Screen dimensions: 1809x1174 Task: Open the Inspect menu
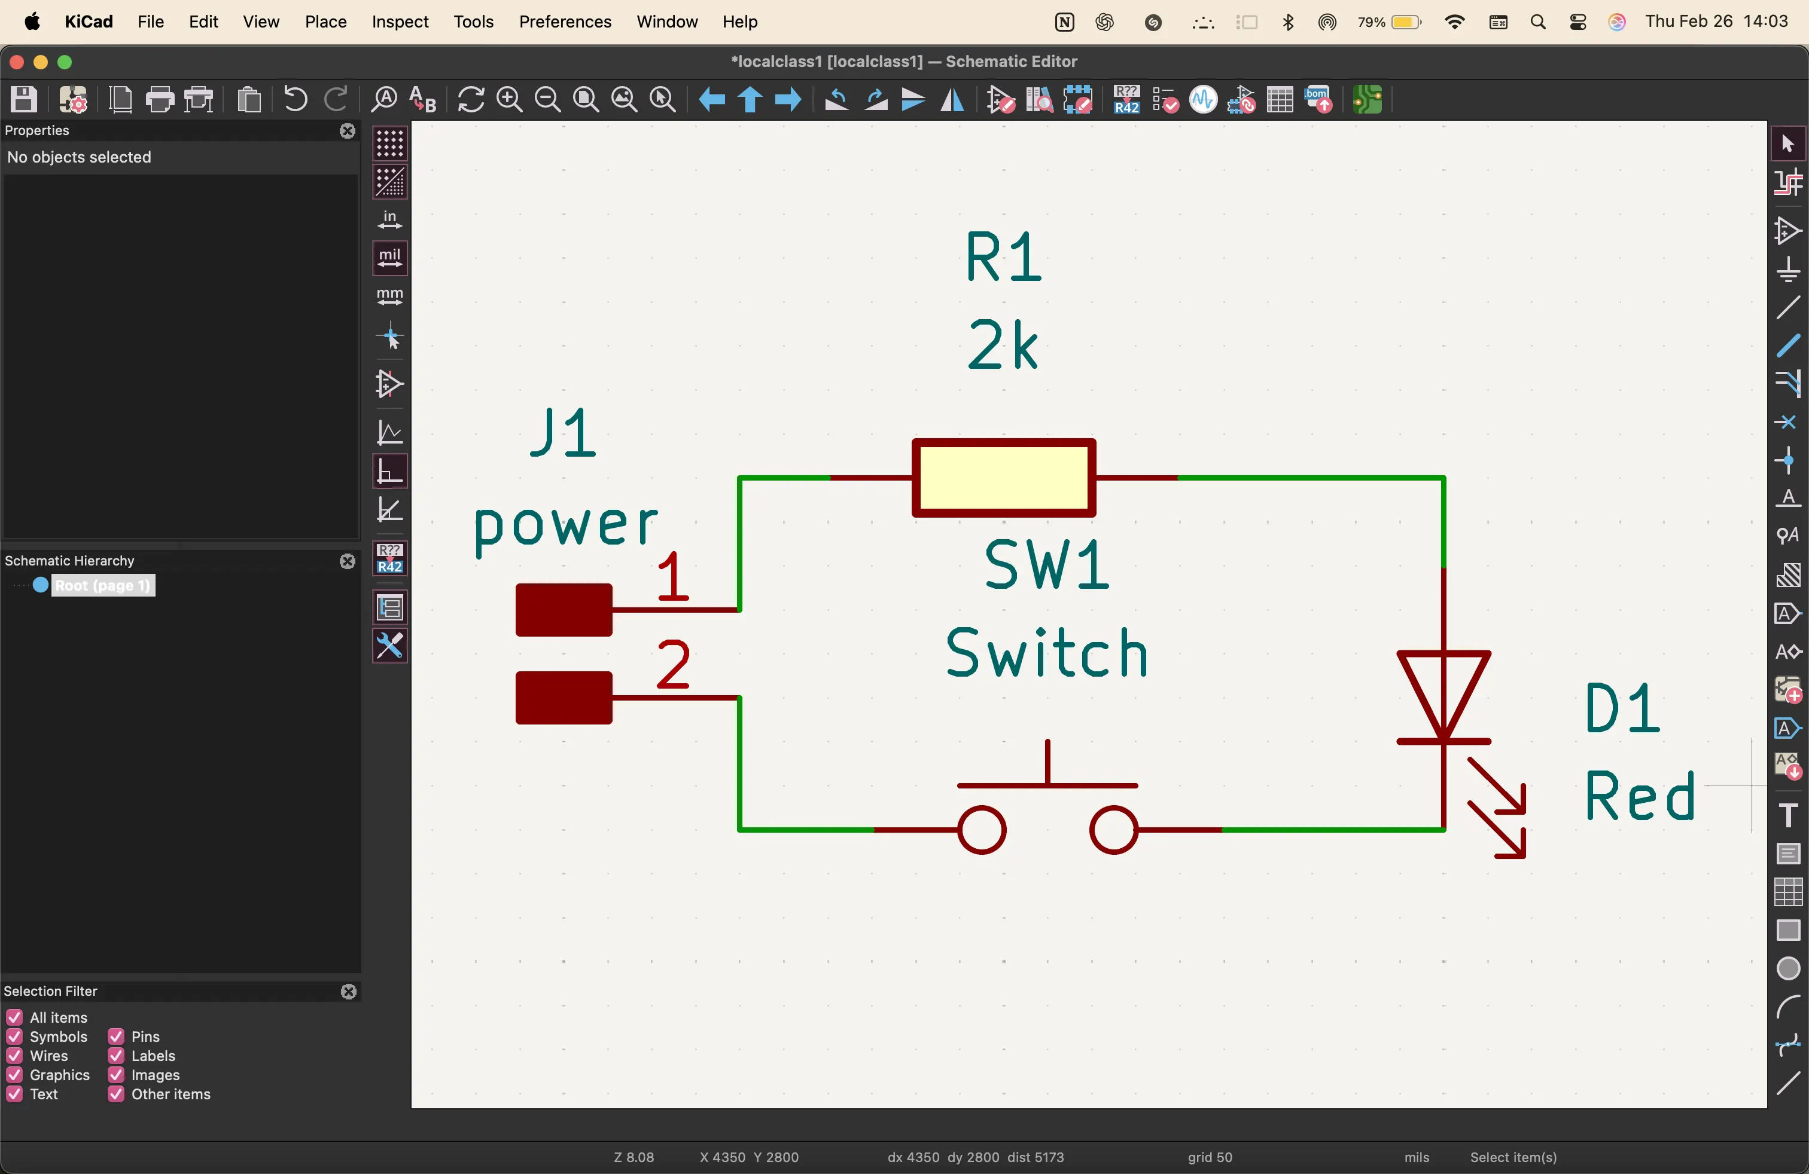pos(400,22)
